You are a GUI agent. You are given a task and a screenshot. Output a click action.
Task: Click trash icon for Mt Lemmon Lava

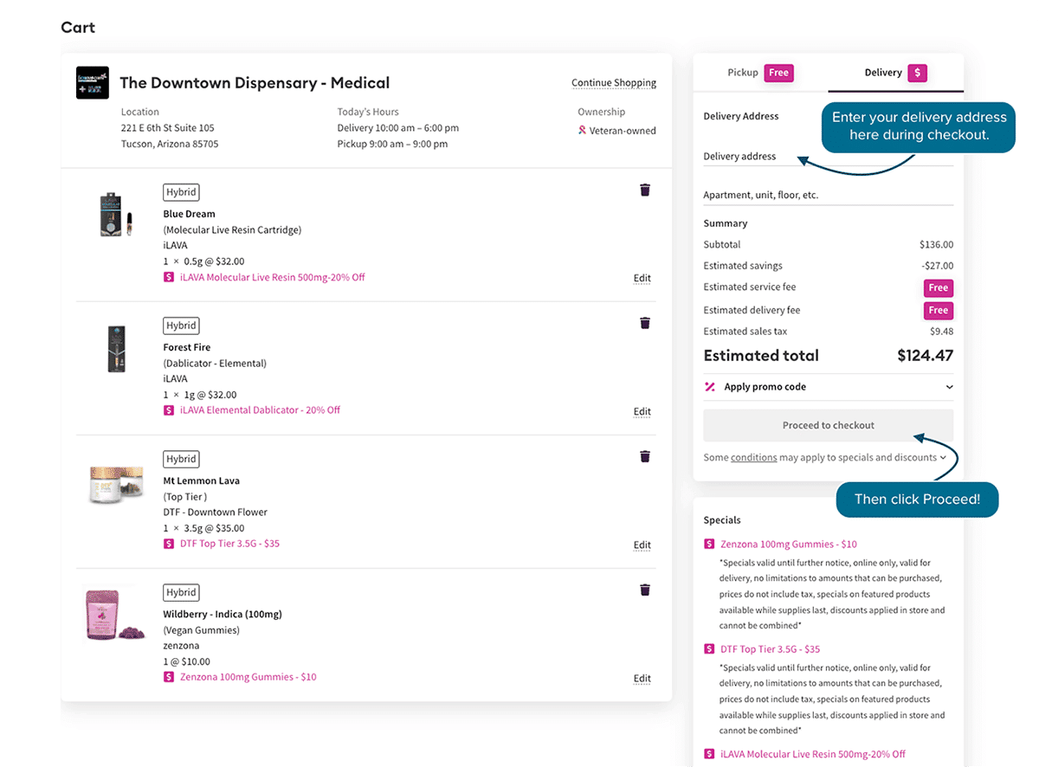645,456
